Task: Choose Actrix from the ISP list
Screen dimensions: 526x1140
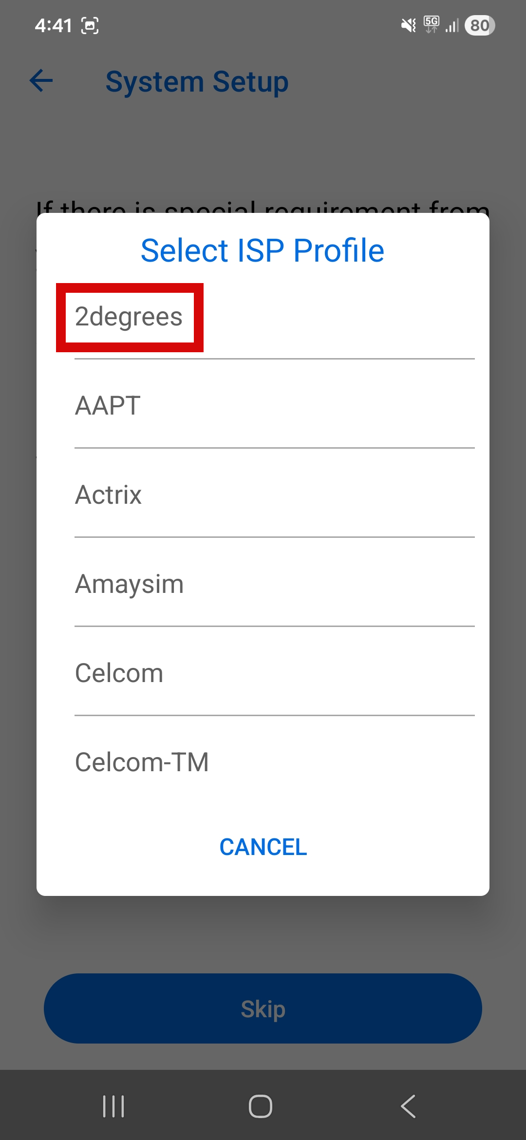Action: [108, 494]
